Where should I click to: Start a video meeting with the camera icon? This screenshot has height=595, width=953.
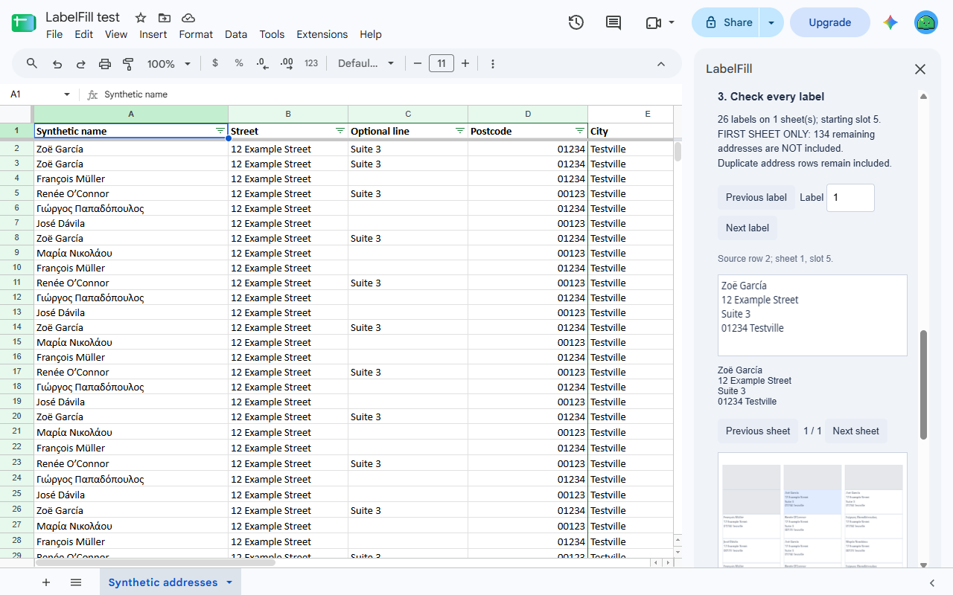click(x=654, y=22)
